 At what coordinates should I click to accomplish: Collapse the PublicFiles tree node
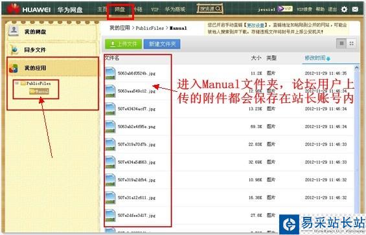click(x=17, y=83)
